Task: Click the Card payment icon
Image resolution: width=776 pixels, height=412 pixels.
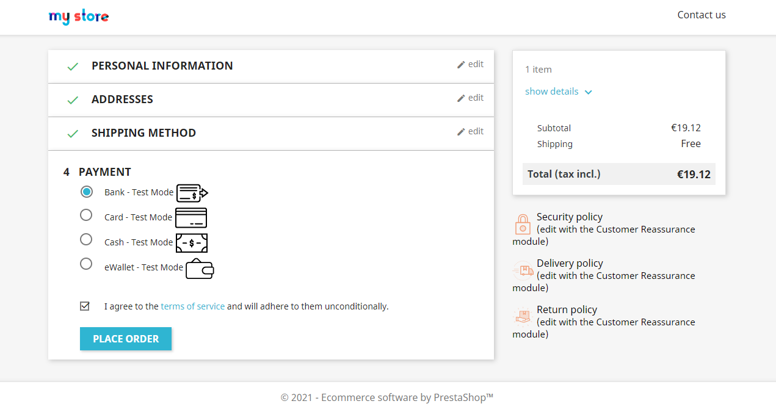Action: click(x=191, y=218)
